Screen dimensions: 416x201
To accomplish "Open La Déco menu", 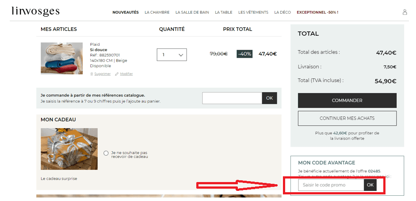I will [x=282, y=12].
